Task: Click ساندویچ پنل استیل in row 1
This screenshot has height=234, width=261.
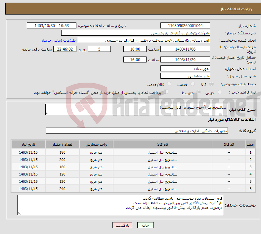Action: (163, 152)
